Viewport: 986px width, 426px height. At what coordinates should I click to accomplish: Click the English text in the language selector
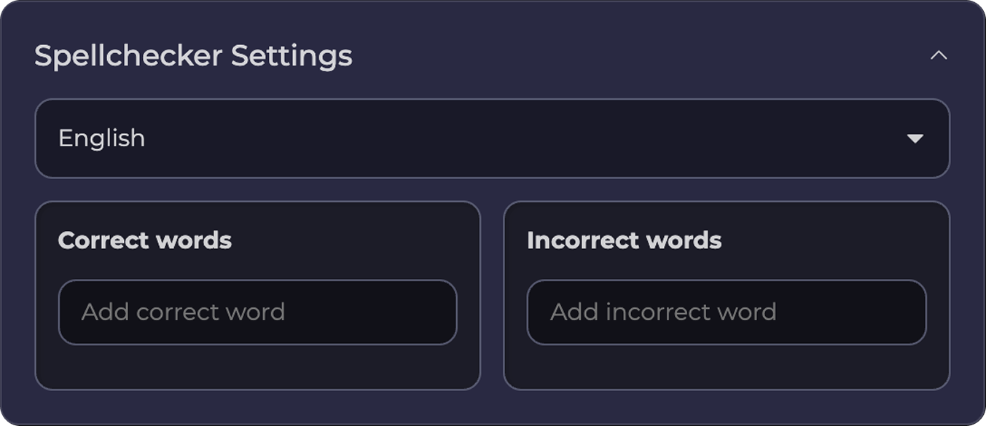(101, 138)
